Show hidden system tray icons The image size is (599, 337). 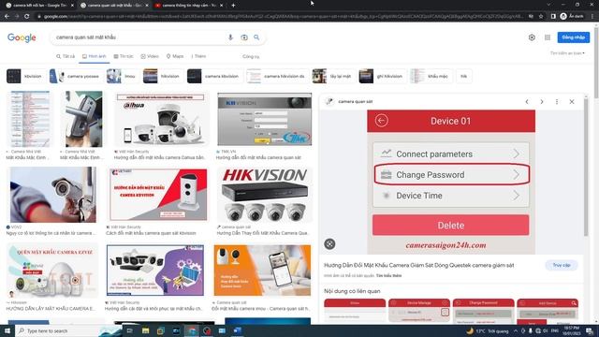[516, 330]
